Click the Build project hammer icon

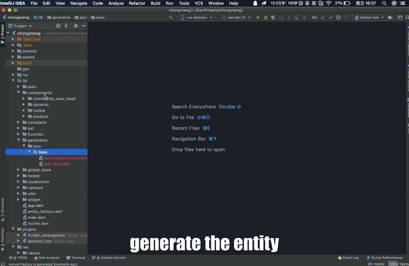click(x=171, y=17)
